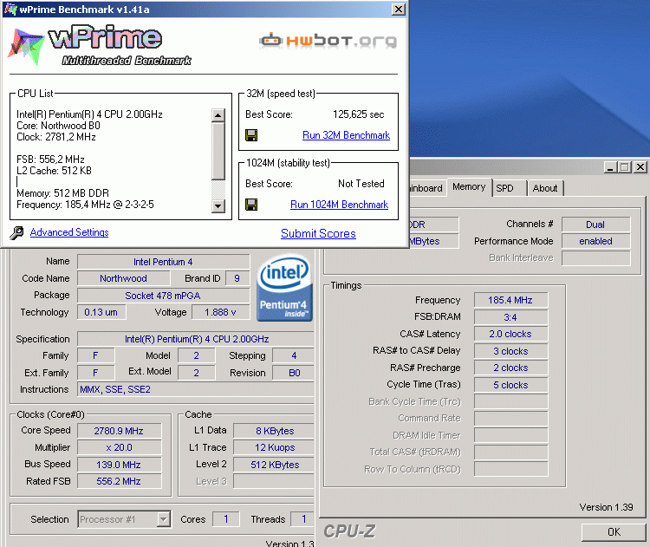
Task: Click RAS# to CAS# Delay 3 clocks
Action: point(510,351)
